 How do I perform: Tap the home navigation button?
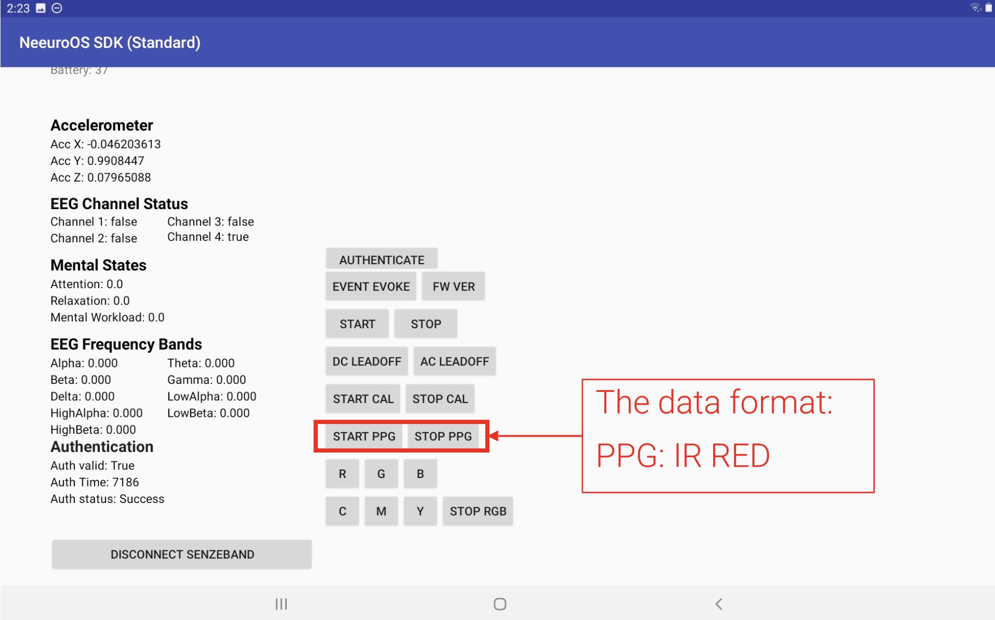(x=500, y=604)
